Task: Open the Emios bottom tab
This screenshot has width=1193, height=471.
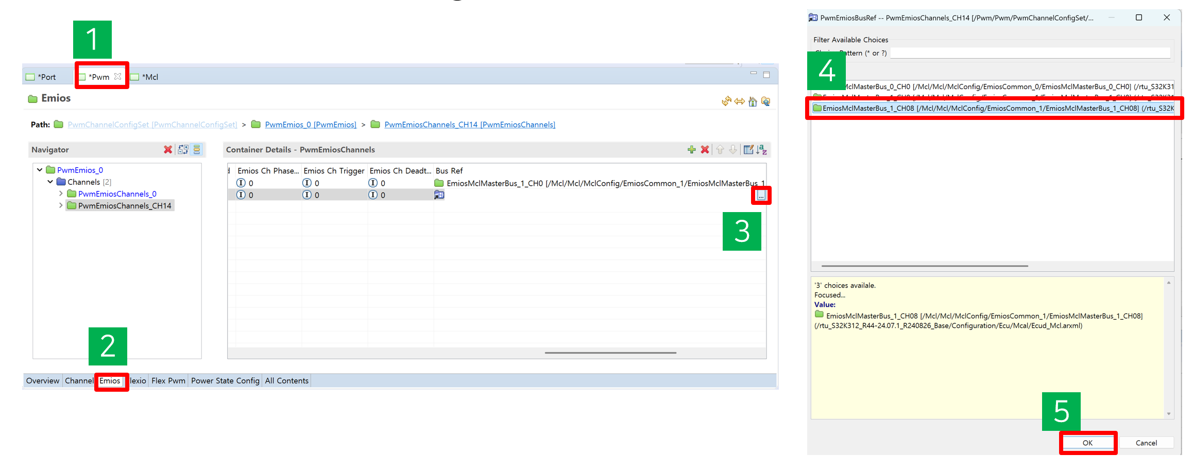Action: click(x=110, y=381)
